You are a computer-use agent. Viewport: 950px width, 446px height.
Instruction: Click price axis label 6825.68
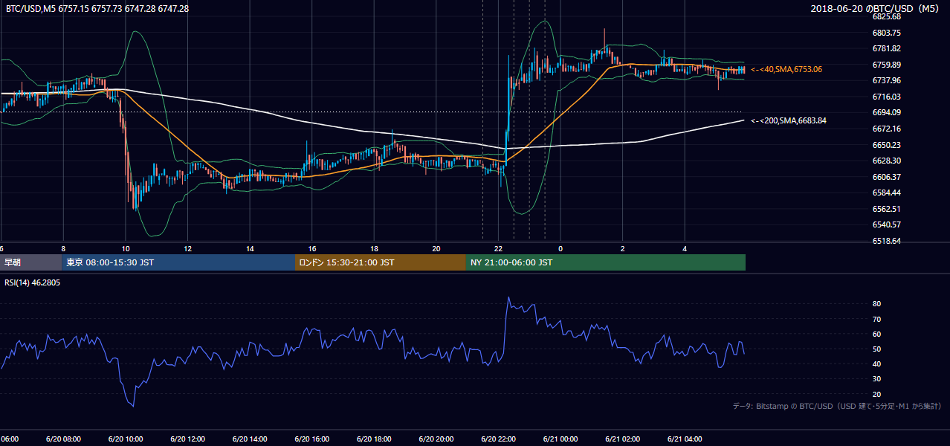click(887, 16)
